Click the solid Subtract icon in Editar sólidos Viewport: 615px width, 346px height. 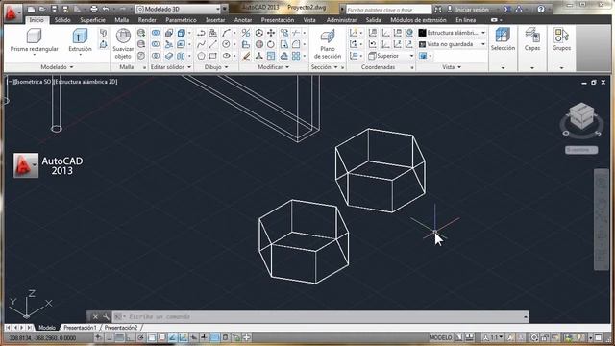tap(156, 44)
